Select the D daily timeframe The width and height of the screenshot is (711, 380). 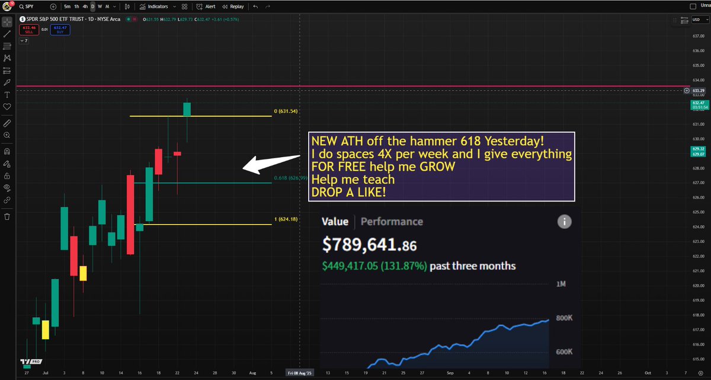coord(92,7)
